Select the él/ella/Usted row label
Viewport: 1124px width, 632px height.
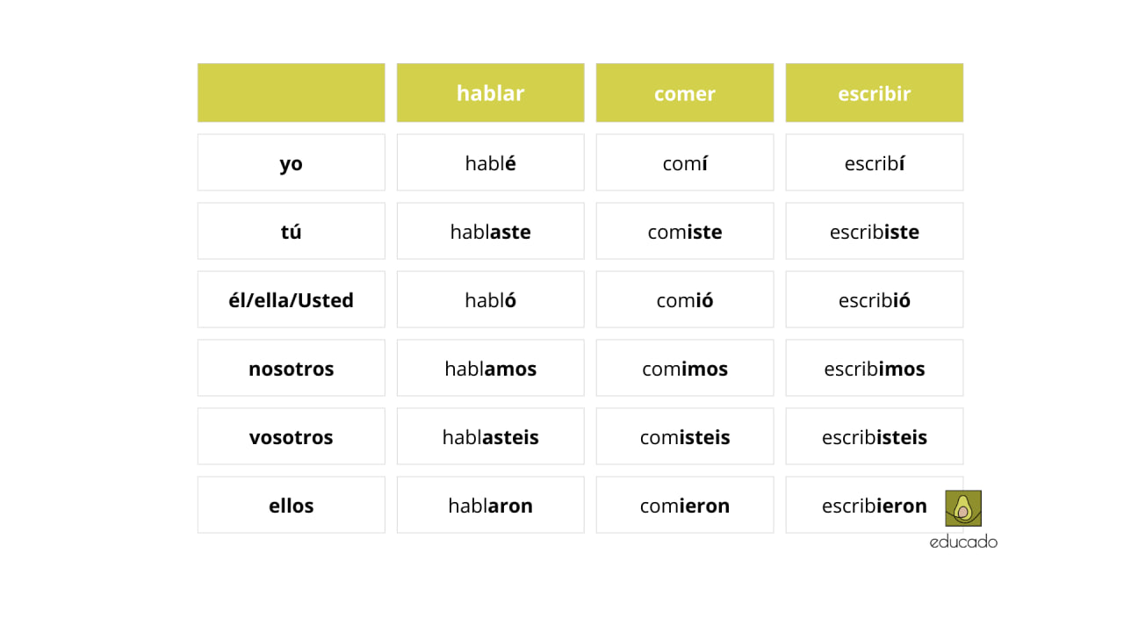pyautogui.click(x=291, y=299)
